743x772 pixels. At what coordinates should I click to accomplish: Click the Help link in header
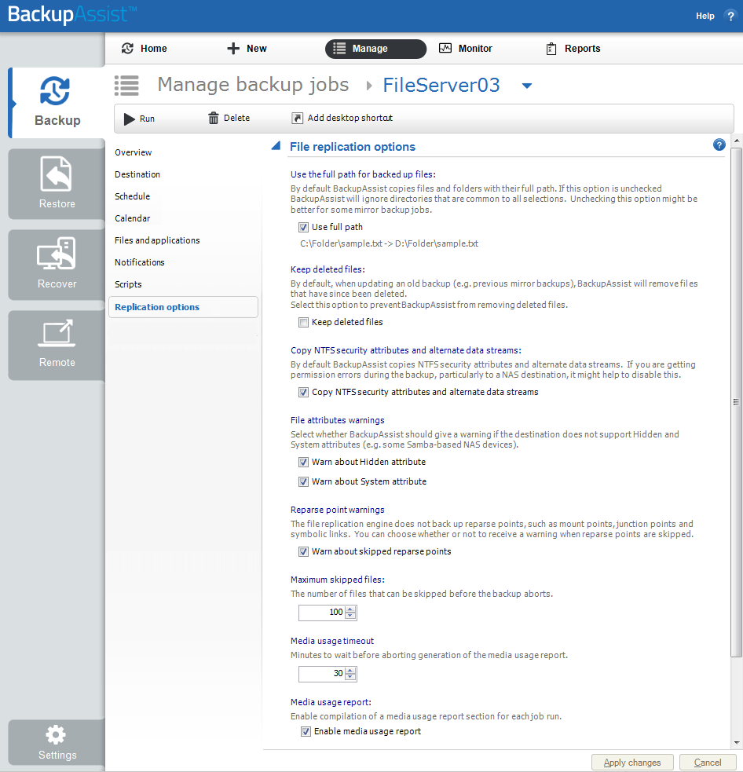pyautogui.click(x=705, y=16)
